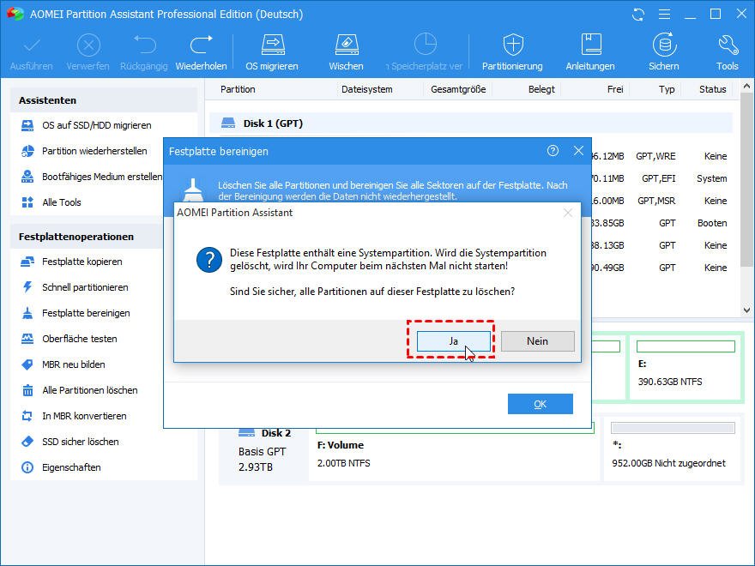
Task: Select the Disk 1 (GPT) row
Action: pyautogui.click(x=471, y=123)
